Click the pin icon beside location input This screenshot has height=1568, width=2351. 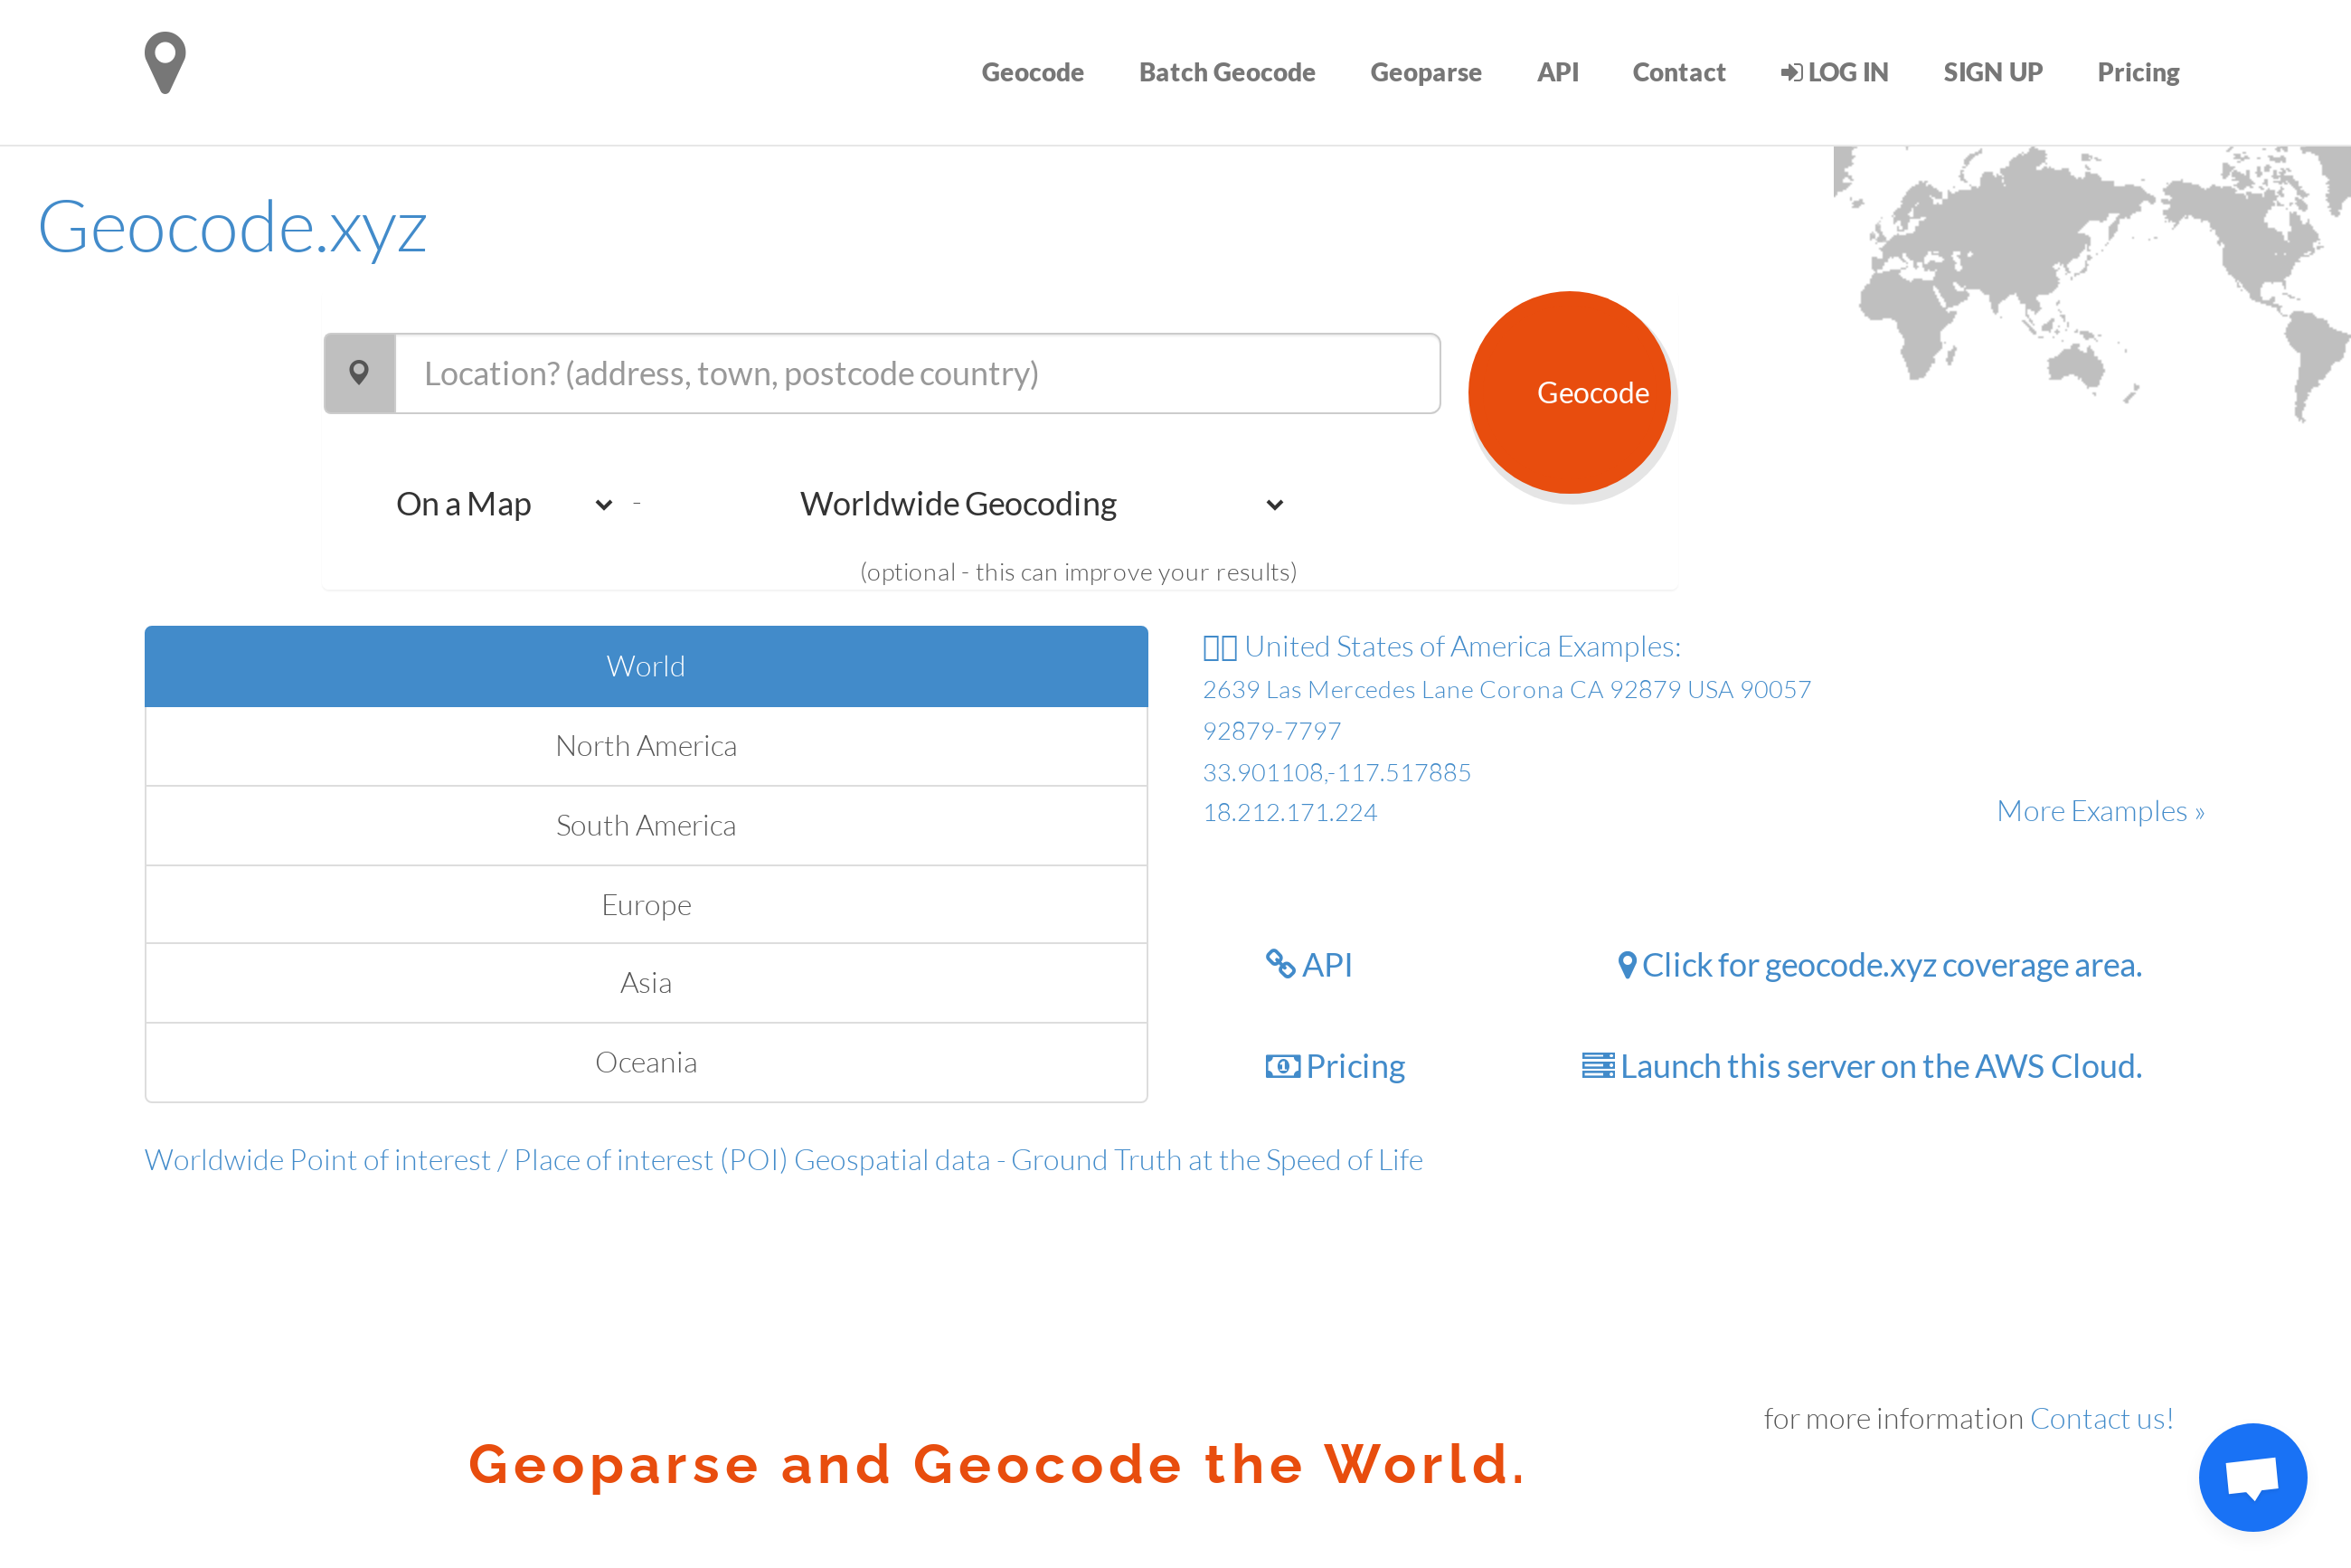(359, 373)
